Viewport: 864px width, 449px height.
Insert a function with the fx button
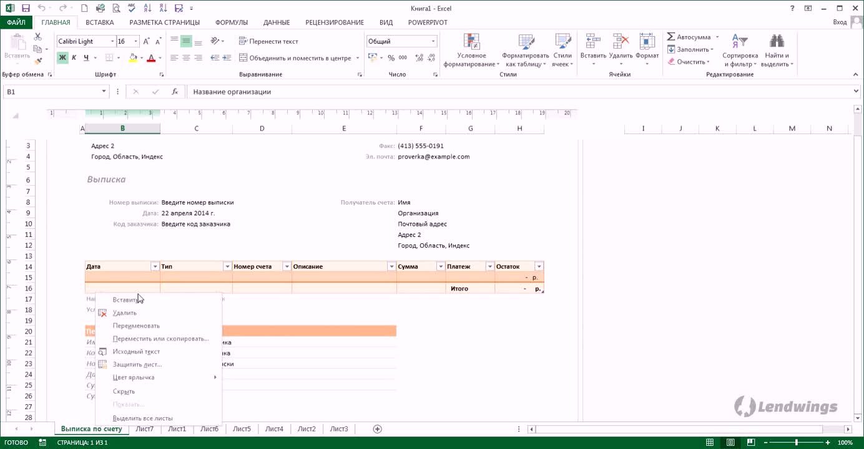click(175, 92)
